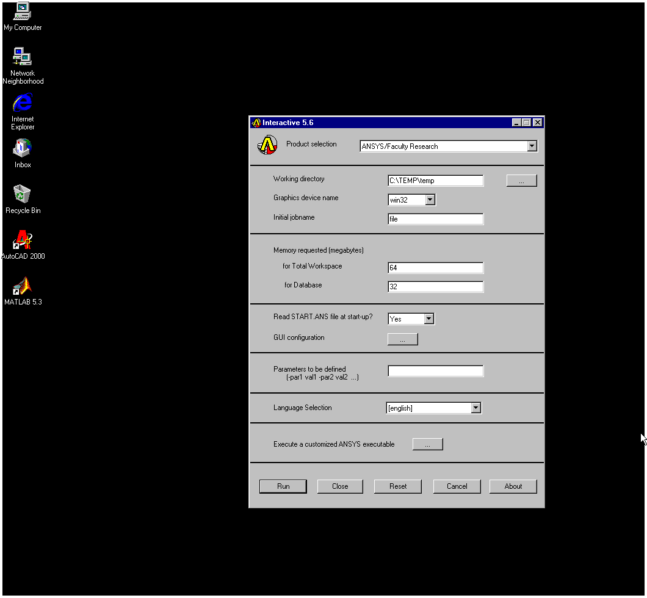Image resolution: width=647 pixels, height=598 pixels.
Task: Open the Graphics device name dropdown
Action: [x=430, y=200]
